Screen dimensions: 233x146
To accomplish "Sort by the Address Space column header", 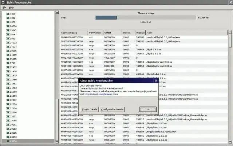I will click(x=74, y=33).
